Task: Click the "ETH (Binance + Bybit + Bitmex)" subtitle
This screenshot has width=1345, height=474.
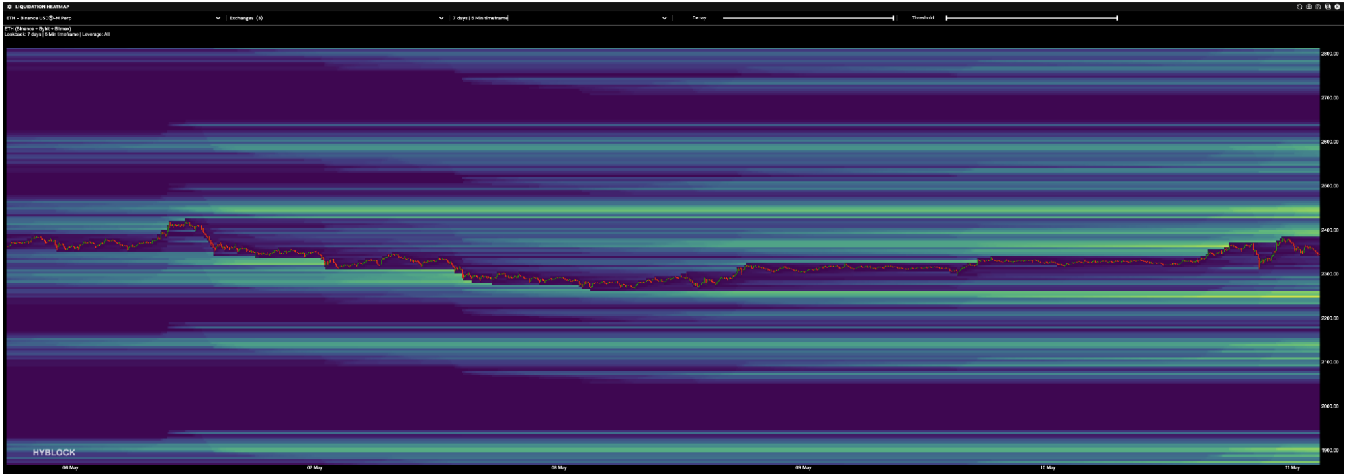Action: coord(38,29)
